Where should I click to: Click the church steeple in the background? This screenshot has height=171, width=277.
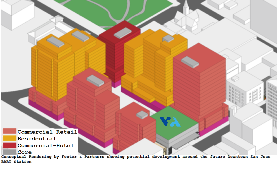tap(186, 8)
